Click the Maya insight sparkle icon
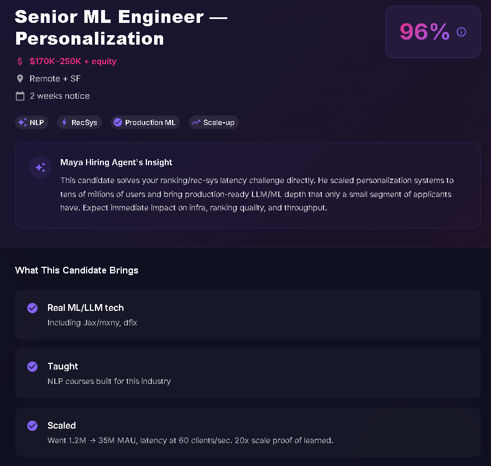491x466 pixels. point(40,167)
